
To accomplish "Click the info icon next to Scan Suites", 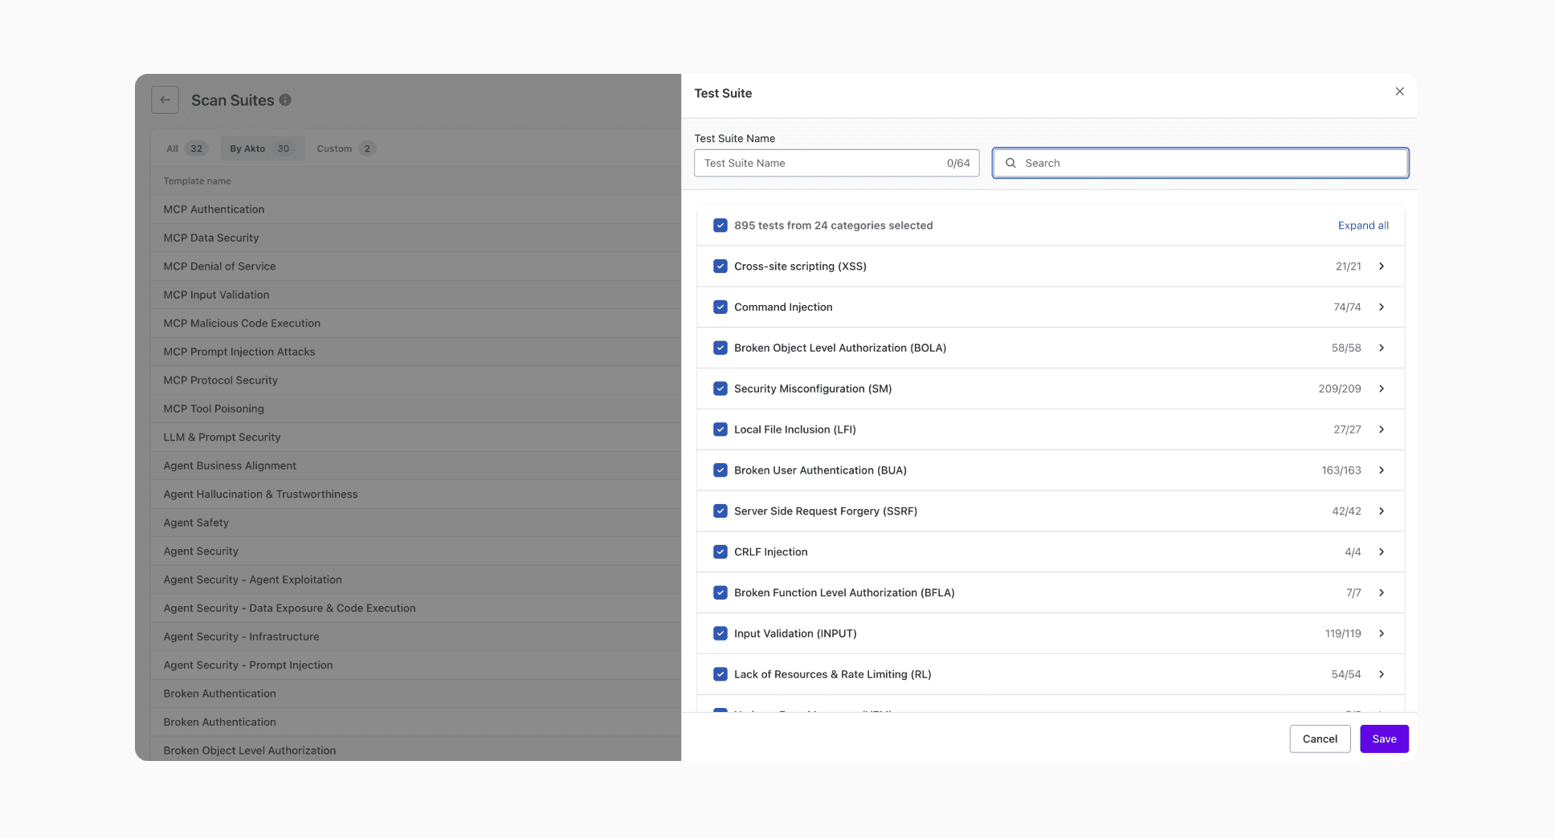I will pyautogui.click(x=285, y=100).
